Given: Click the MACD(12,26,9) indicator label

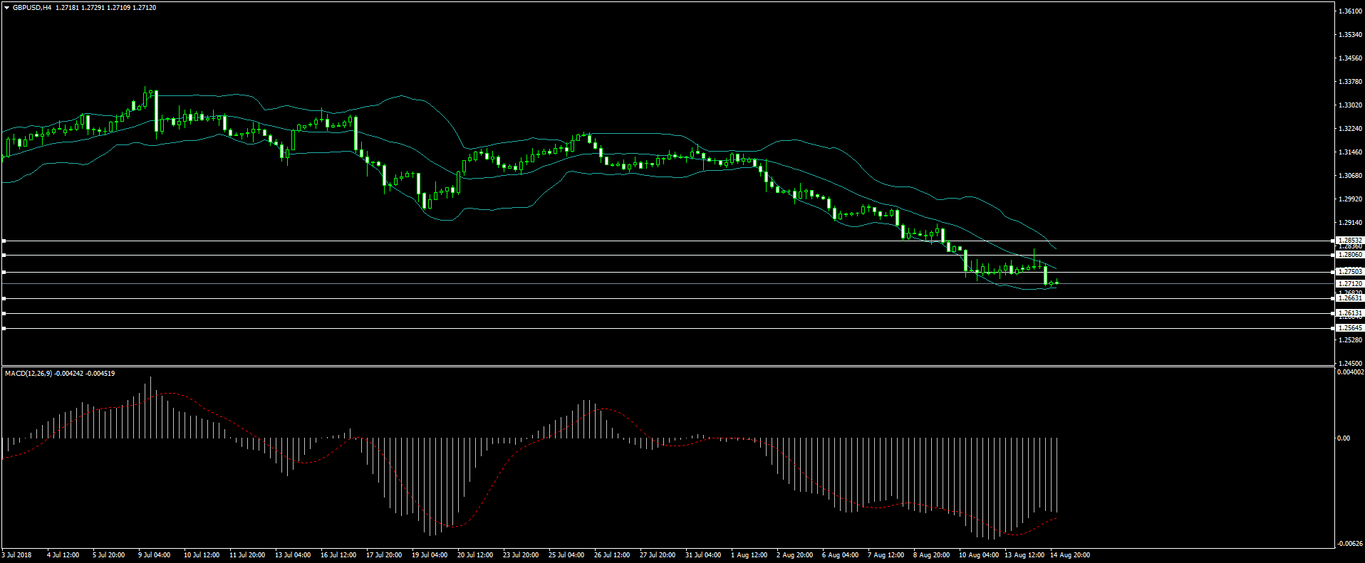Looking at the screenshot, I should [x=28, y=374].
